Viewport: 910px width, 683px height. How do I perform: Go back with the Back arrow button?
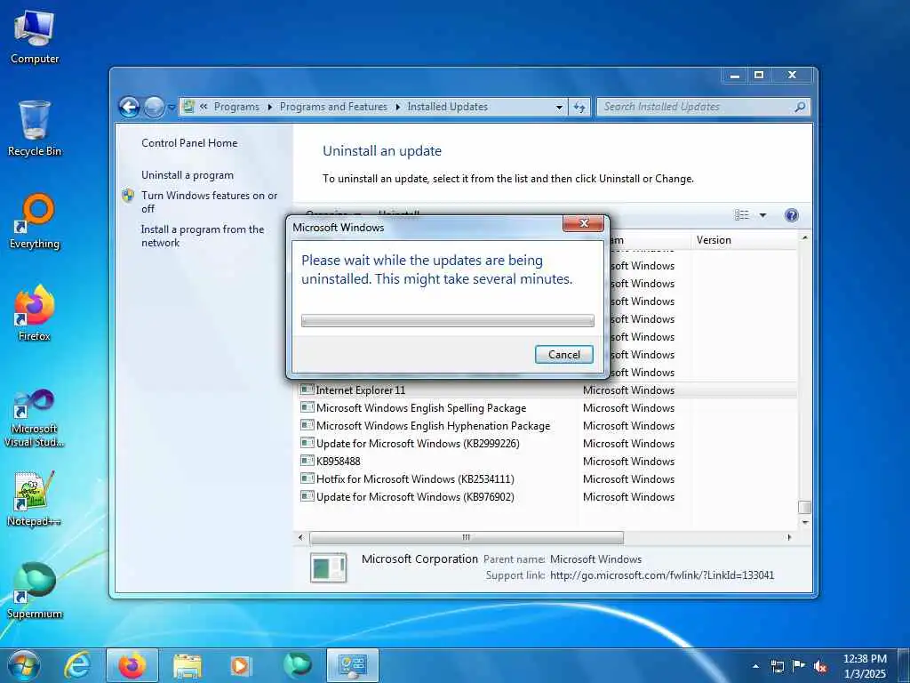point(130,107)
